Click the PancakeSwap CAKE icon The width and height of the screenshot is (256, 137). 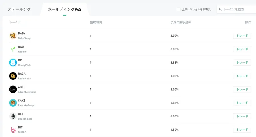[13, 103]
